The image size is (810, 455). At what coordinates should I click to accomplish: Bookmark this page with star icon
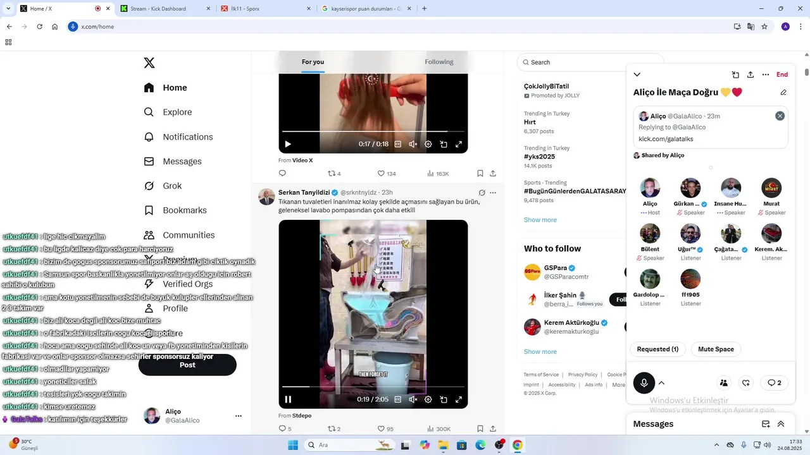[764, 27]
